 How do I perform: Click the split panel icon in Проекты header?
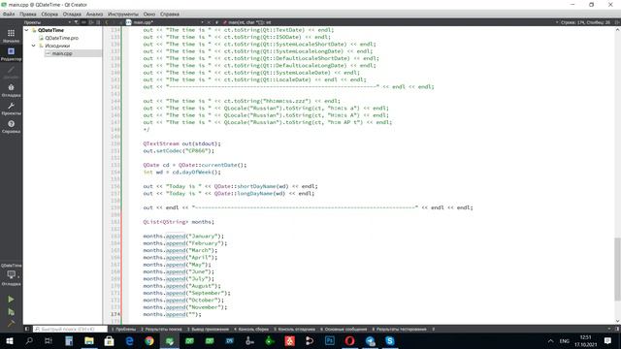[x=91, y=22]
